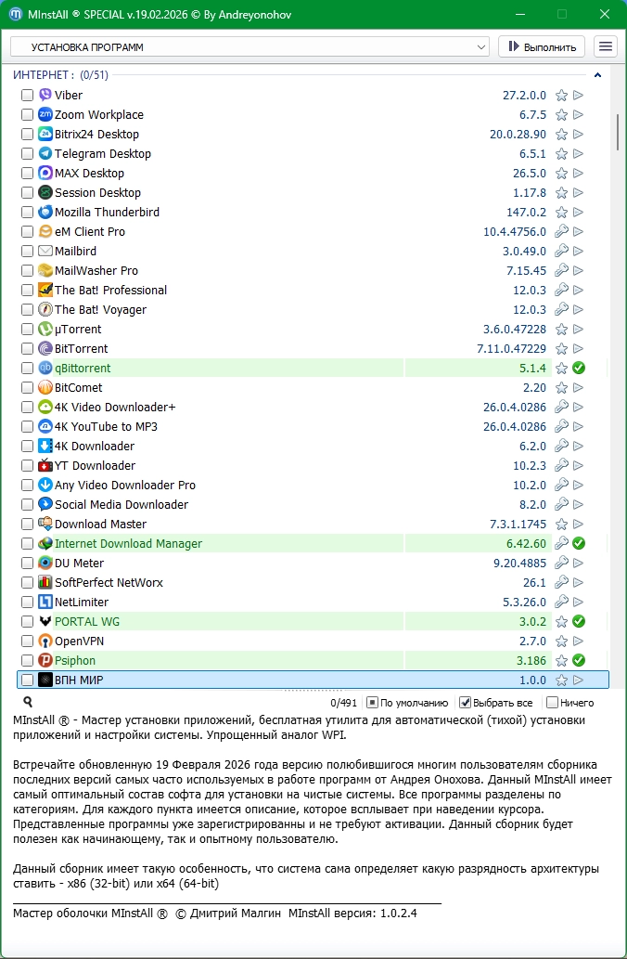Click the program list vertical scrollbar

click(619, 133)
